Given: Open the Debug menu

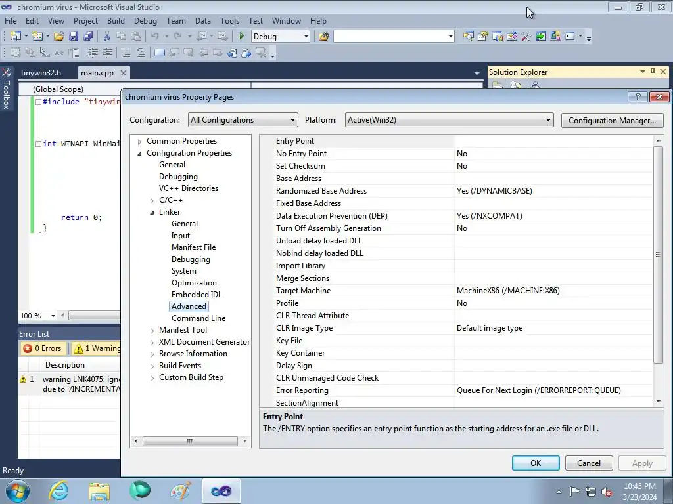Looking at the screenshot, I should (145, 20).
